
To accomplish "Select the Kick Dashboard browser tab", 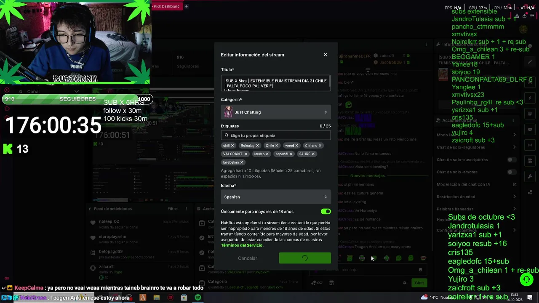I will pos(167,6).
